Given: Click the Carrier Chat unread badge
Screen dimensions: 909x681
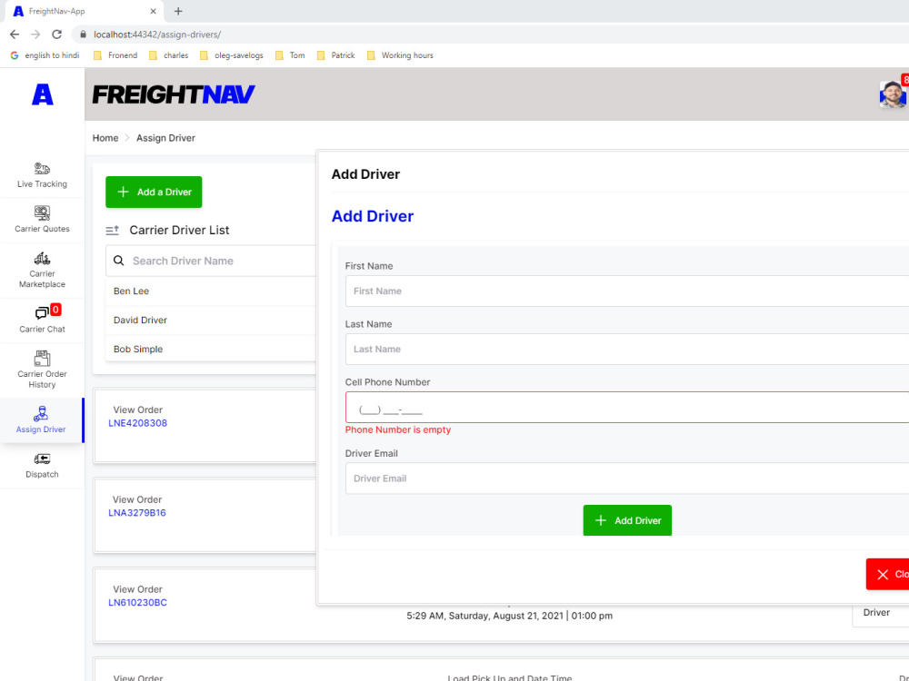Looking at the screenshot, I should click(55, 310).
